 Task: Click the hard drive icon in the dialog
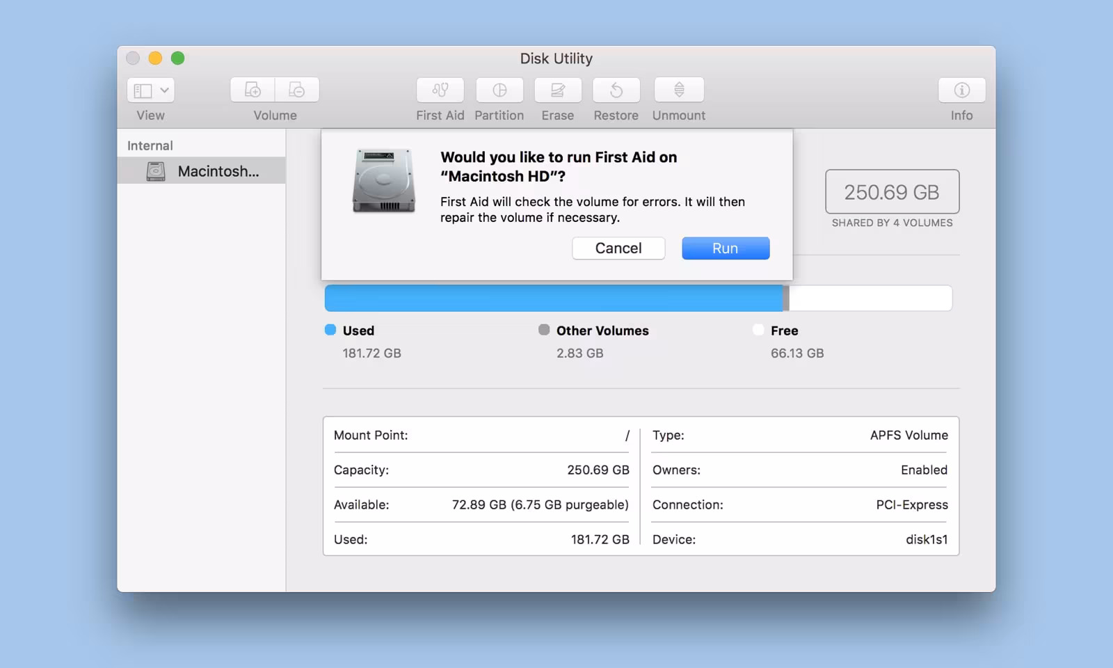tap(384, 180)
